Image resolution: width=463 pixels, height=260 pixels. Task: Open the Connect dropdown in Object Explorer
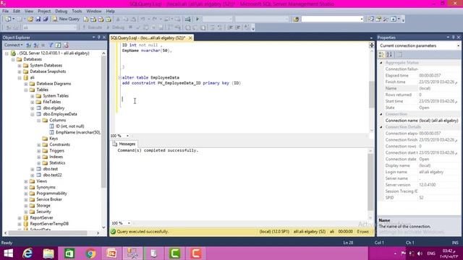coord(13,45)
